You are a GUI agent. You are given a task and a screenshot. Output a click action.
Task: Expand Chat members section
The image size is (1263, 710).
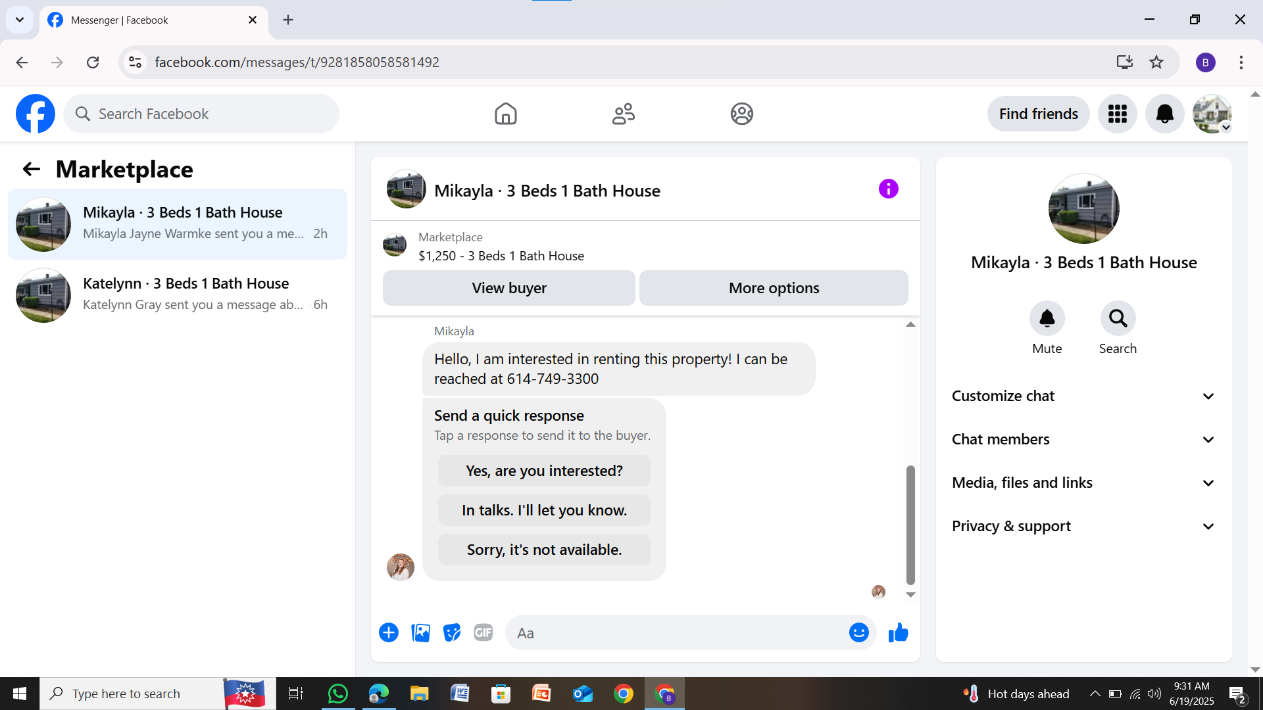1083,439
